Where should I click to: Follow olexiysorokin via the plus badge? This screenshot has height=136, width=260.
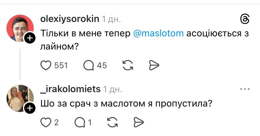pos(29,39)
